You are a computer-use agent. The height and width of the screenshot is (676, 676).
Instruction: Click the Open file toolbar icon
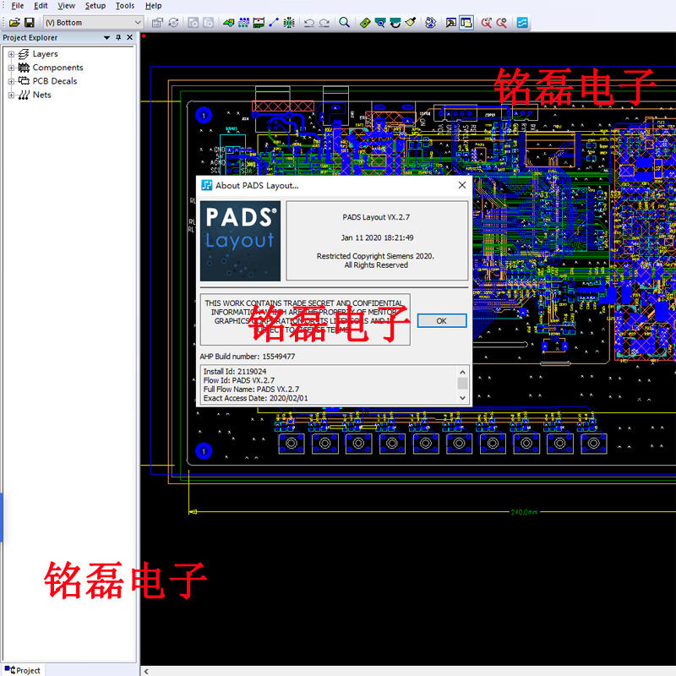(x=14, y=23)
